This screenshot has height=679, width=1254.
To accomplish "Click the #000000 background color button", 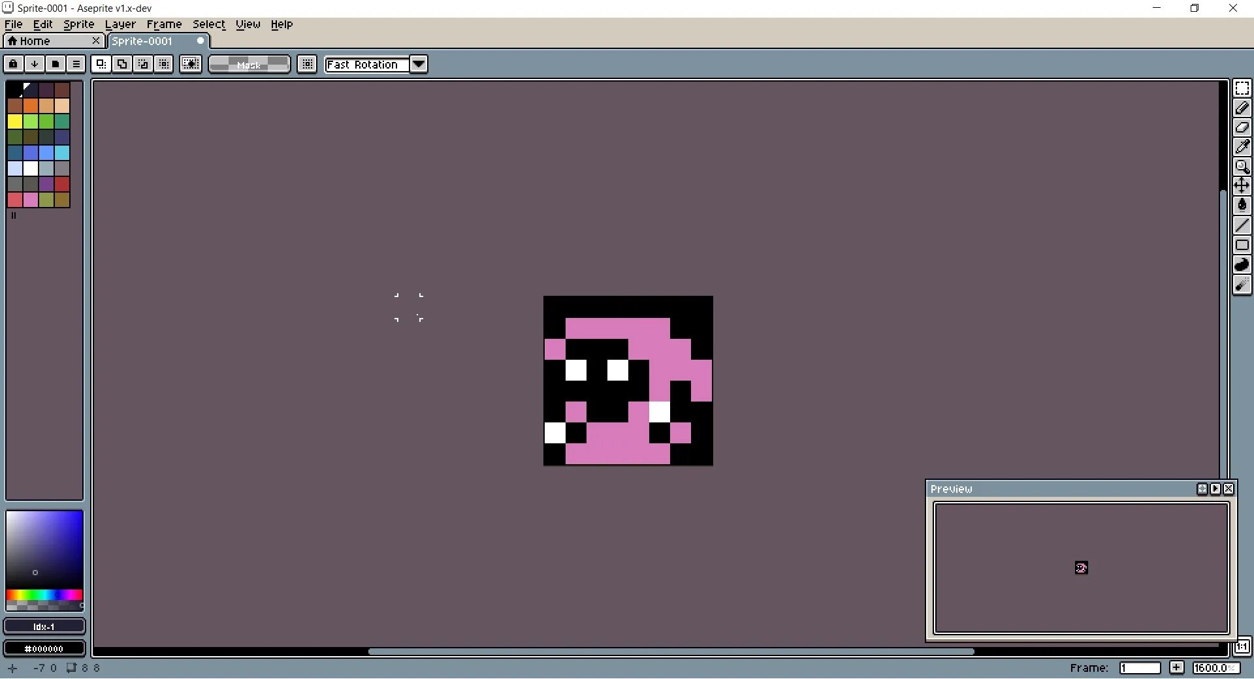I will (44, 648).
